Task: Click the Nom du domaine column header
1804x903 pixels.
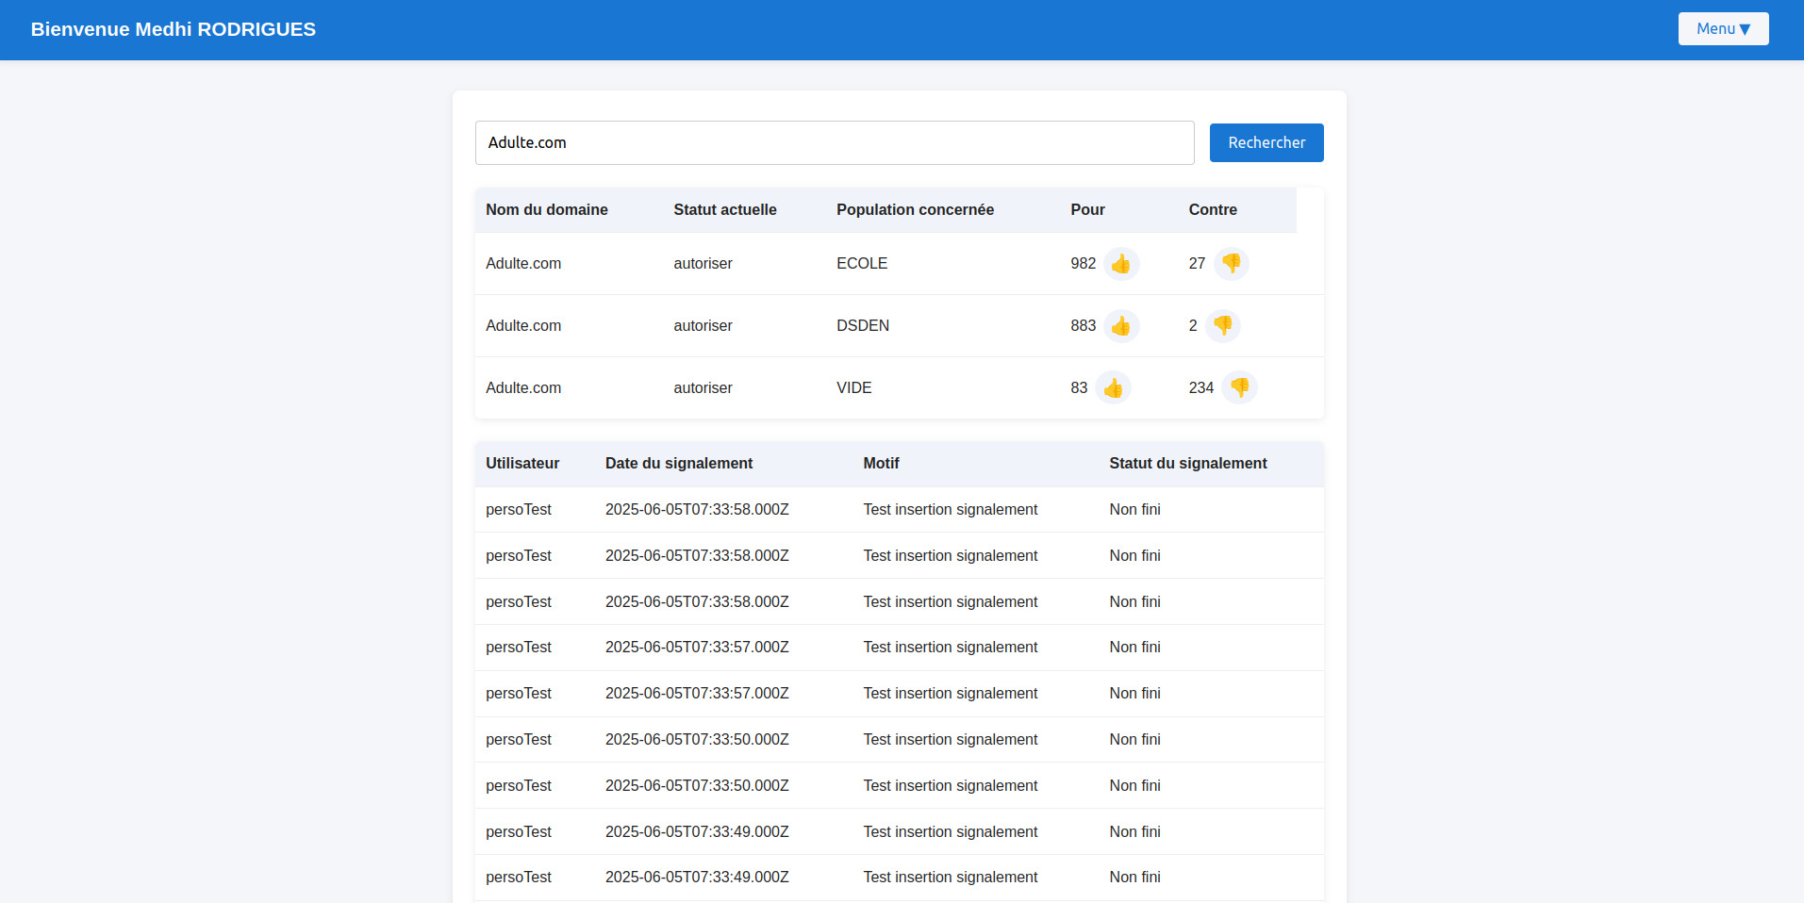Action: pos(547,210)
